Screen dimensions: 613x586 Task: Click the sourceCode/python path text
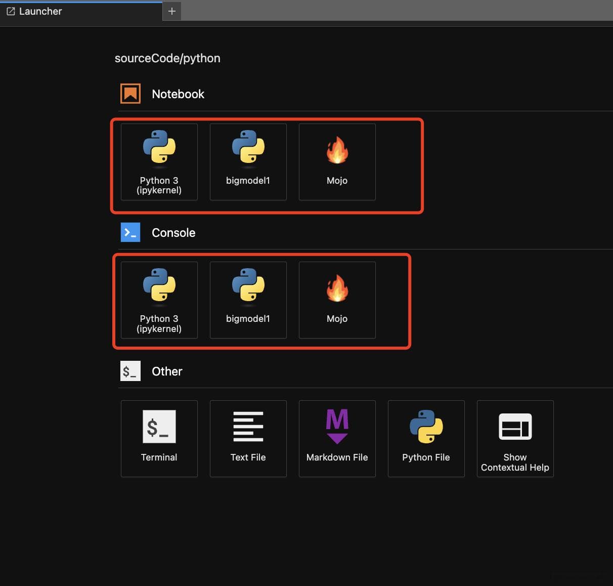(x=167, y=58)
